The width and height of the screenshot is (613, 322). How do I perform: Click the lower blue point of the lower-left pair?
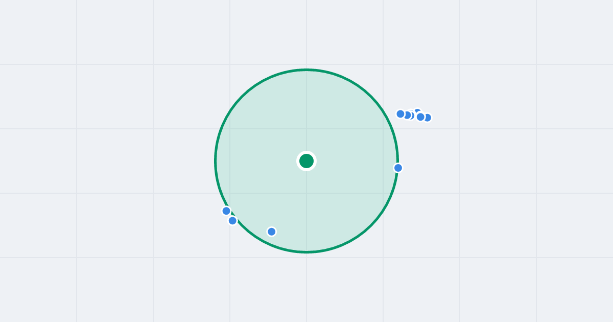click(232, 221)
